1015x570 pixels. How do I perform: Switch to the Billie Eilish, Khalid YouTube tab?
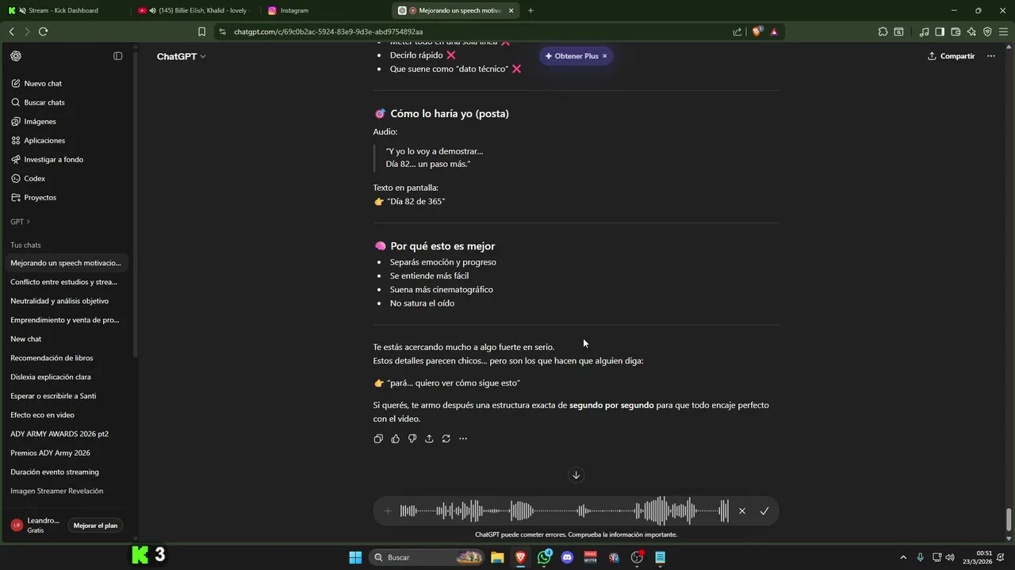point(194,10)
